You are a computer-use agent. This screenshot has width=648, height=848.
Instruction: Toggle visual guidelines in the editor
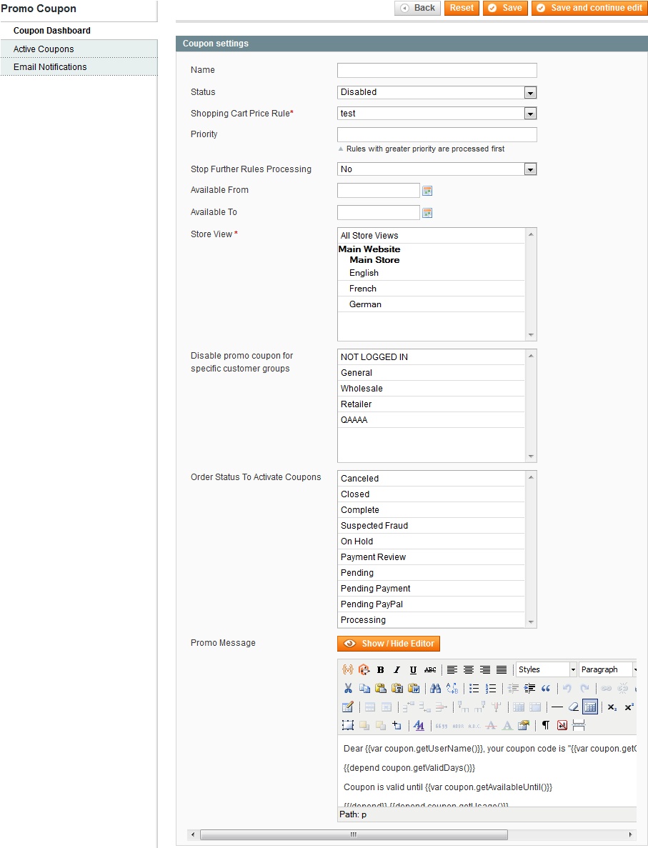click(589, 707)
